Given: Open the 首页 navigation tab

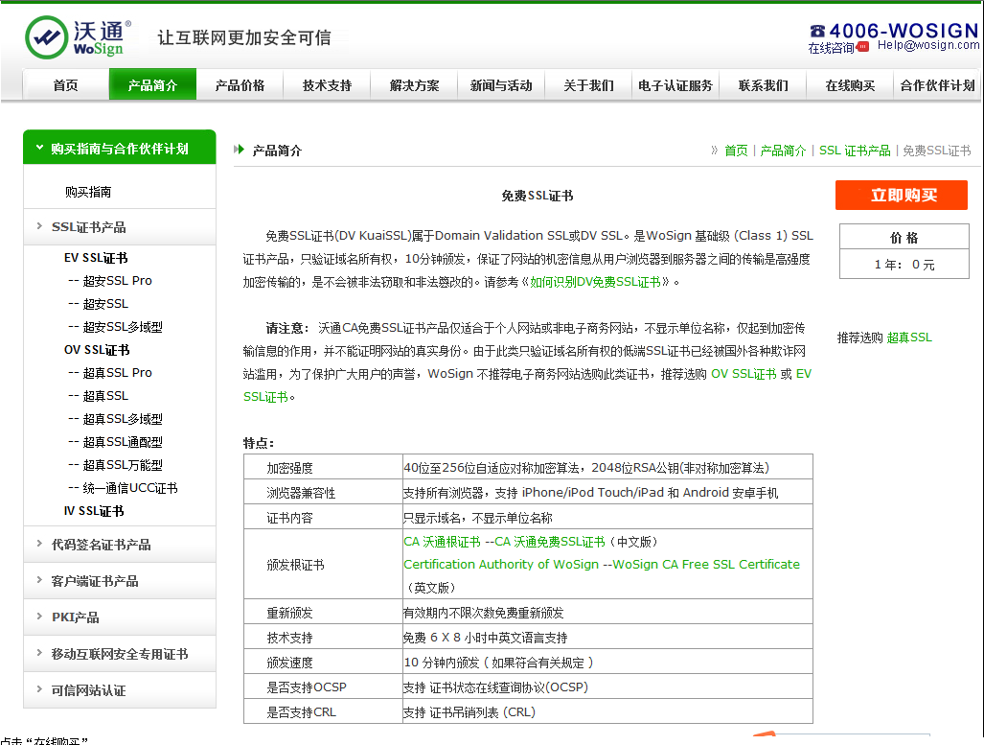Looking at the screenshot, I should 66,84.
